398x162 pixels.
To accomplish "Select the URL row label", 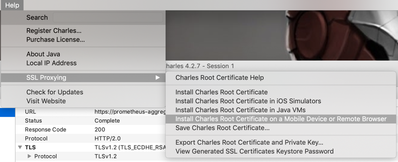I will [x=30, y=112].
